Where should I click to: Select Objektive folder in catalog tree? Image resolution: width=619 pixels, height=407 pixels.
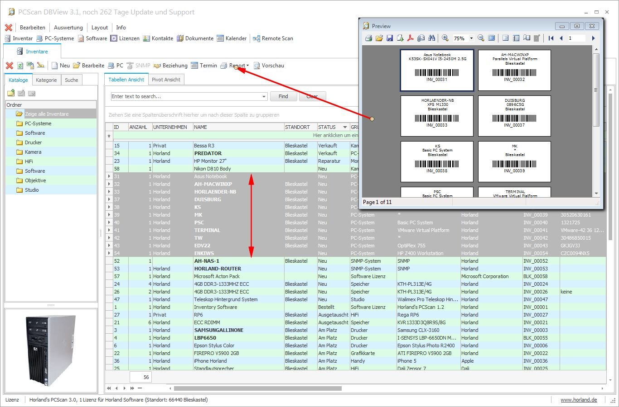51,180
